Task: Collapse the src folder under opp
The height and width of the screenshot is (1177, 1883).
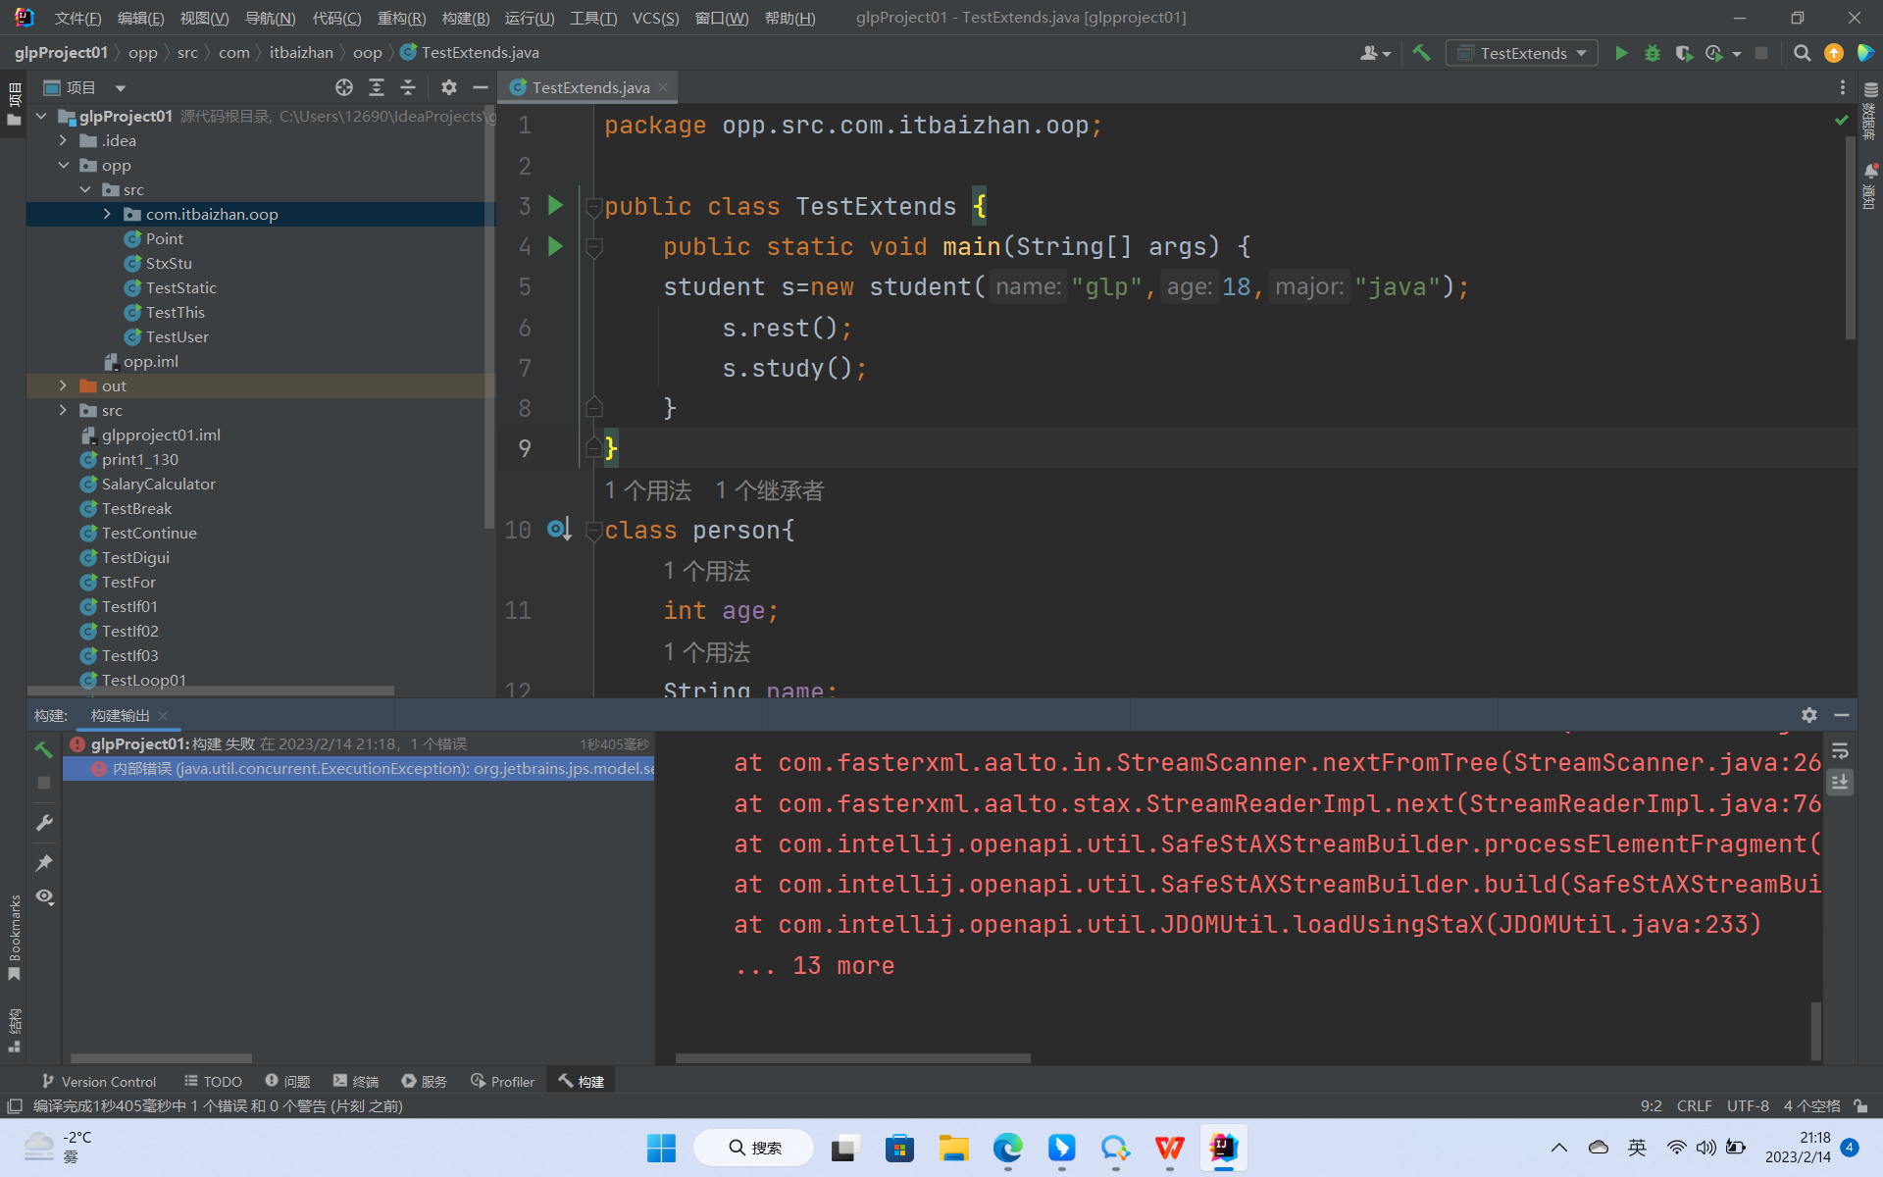Action: coord(85,189)
